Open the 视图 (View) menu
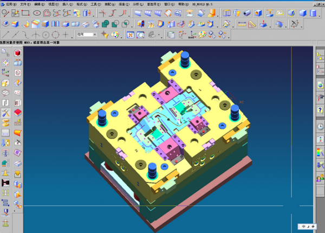Viewport: 325px width, 233px height. (54, 4)
